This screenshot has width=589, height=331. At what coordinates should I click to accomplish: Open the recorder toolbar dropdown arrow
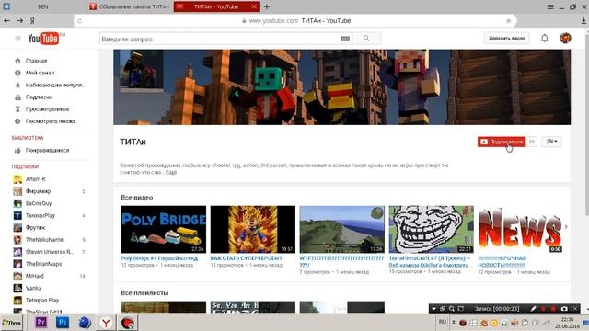433,309
